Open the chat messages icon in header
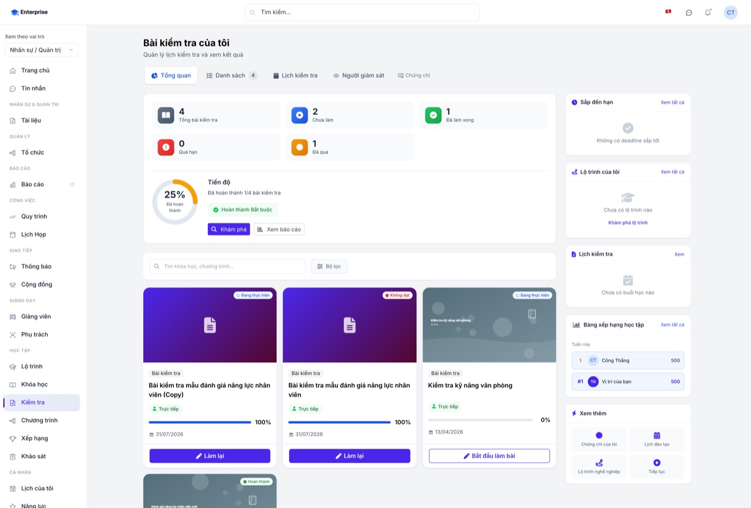Screen dimensions: 751x508 (689, 12)
